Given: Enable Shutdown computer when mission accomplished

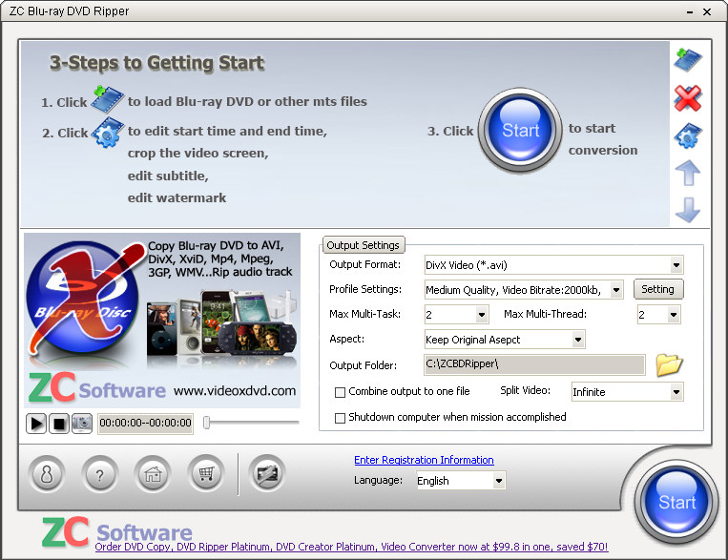Looking at the screenshot, I should [x=340, y=418].
